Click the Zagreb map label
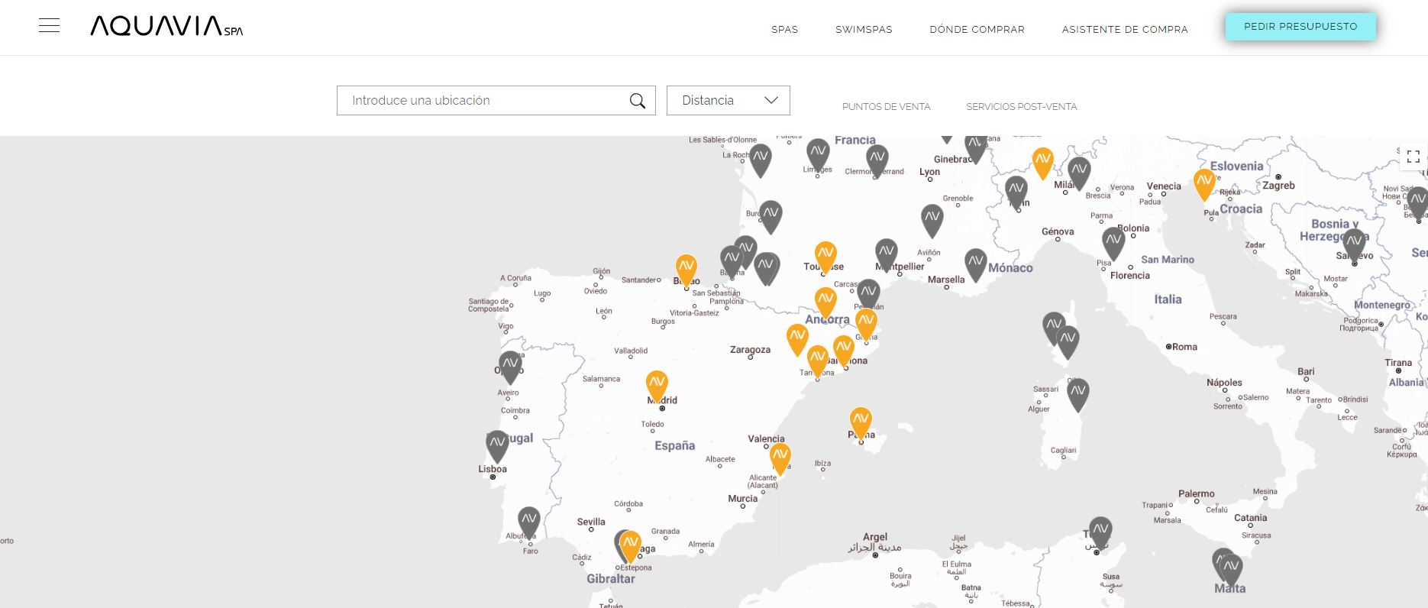Image resolution: width=1428 pixels, height=608 pixels. [1278, 186]
